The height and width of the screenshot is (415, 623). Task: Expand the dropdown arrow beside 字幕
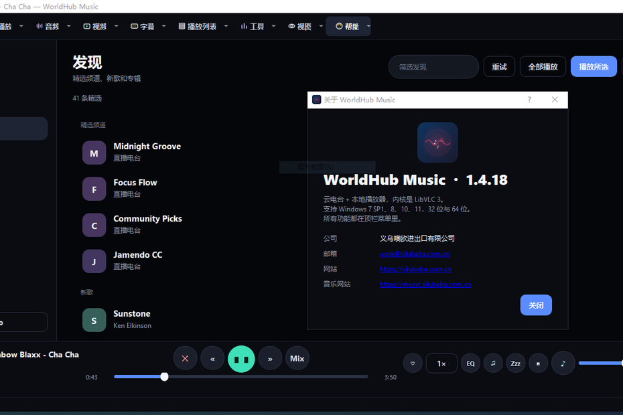click(x=163, y=26)
